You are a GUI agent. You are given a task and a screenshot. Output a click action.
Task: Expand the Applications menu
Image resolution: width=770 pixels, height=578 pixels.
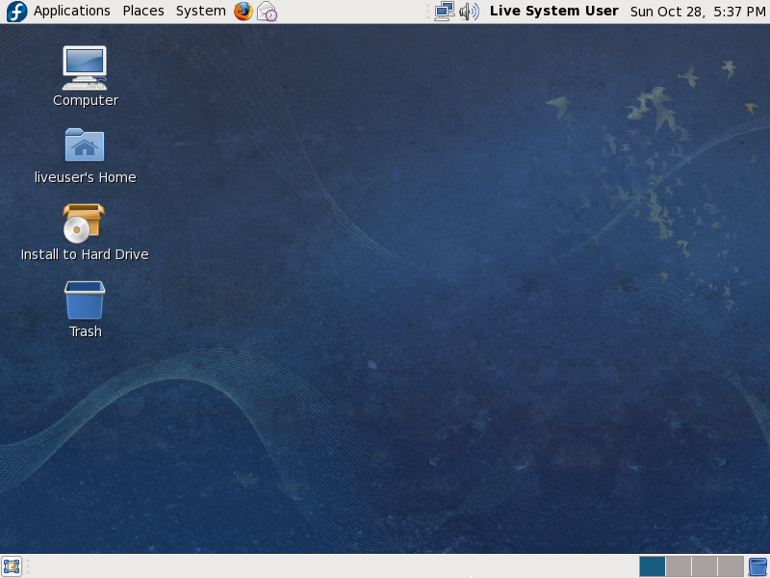point(72,12)
